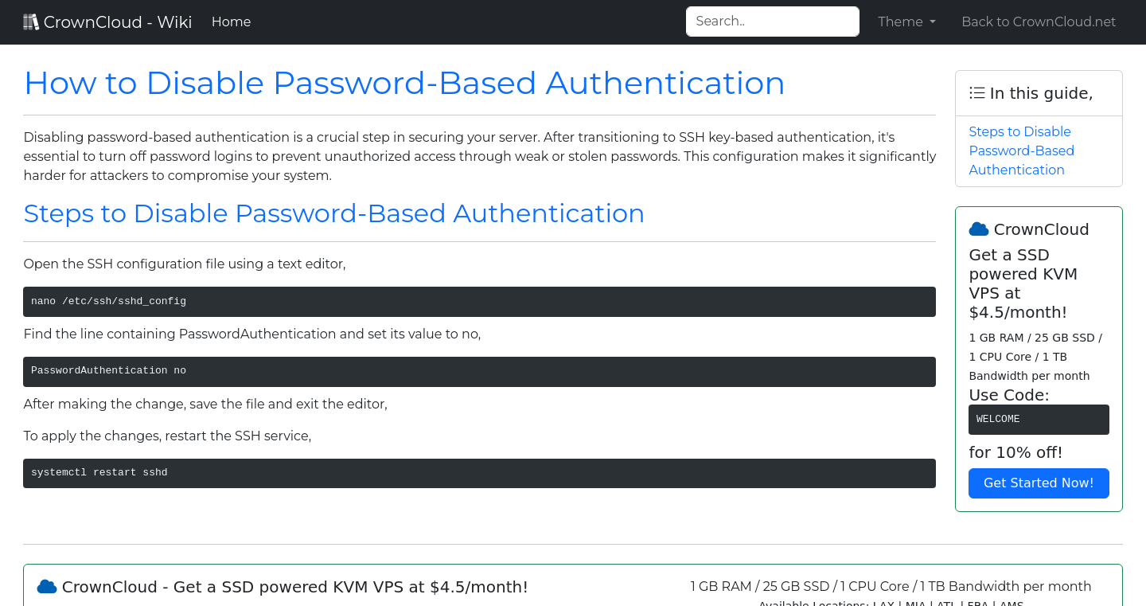Screen dimensions: 1146x606
Task: Follow the Steps to Disable Password-Based Authentication sidebar link
Action: (x=1021, y=151)
